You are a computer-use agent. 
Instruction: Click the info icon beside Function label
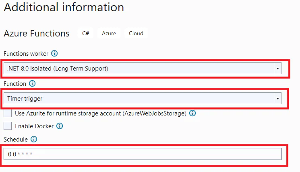[32, 83]
